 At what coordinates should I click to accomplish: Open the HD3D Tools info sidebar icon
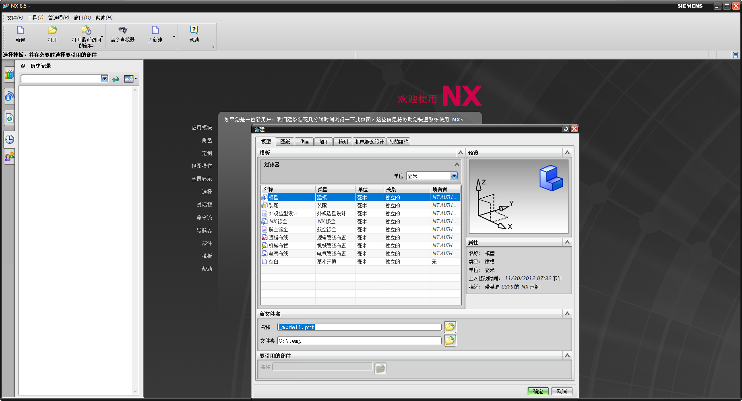click(9, 96)
